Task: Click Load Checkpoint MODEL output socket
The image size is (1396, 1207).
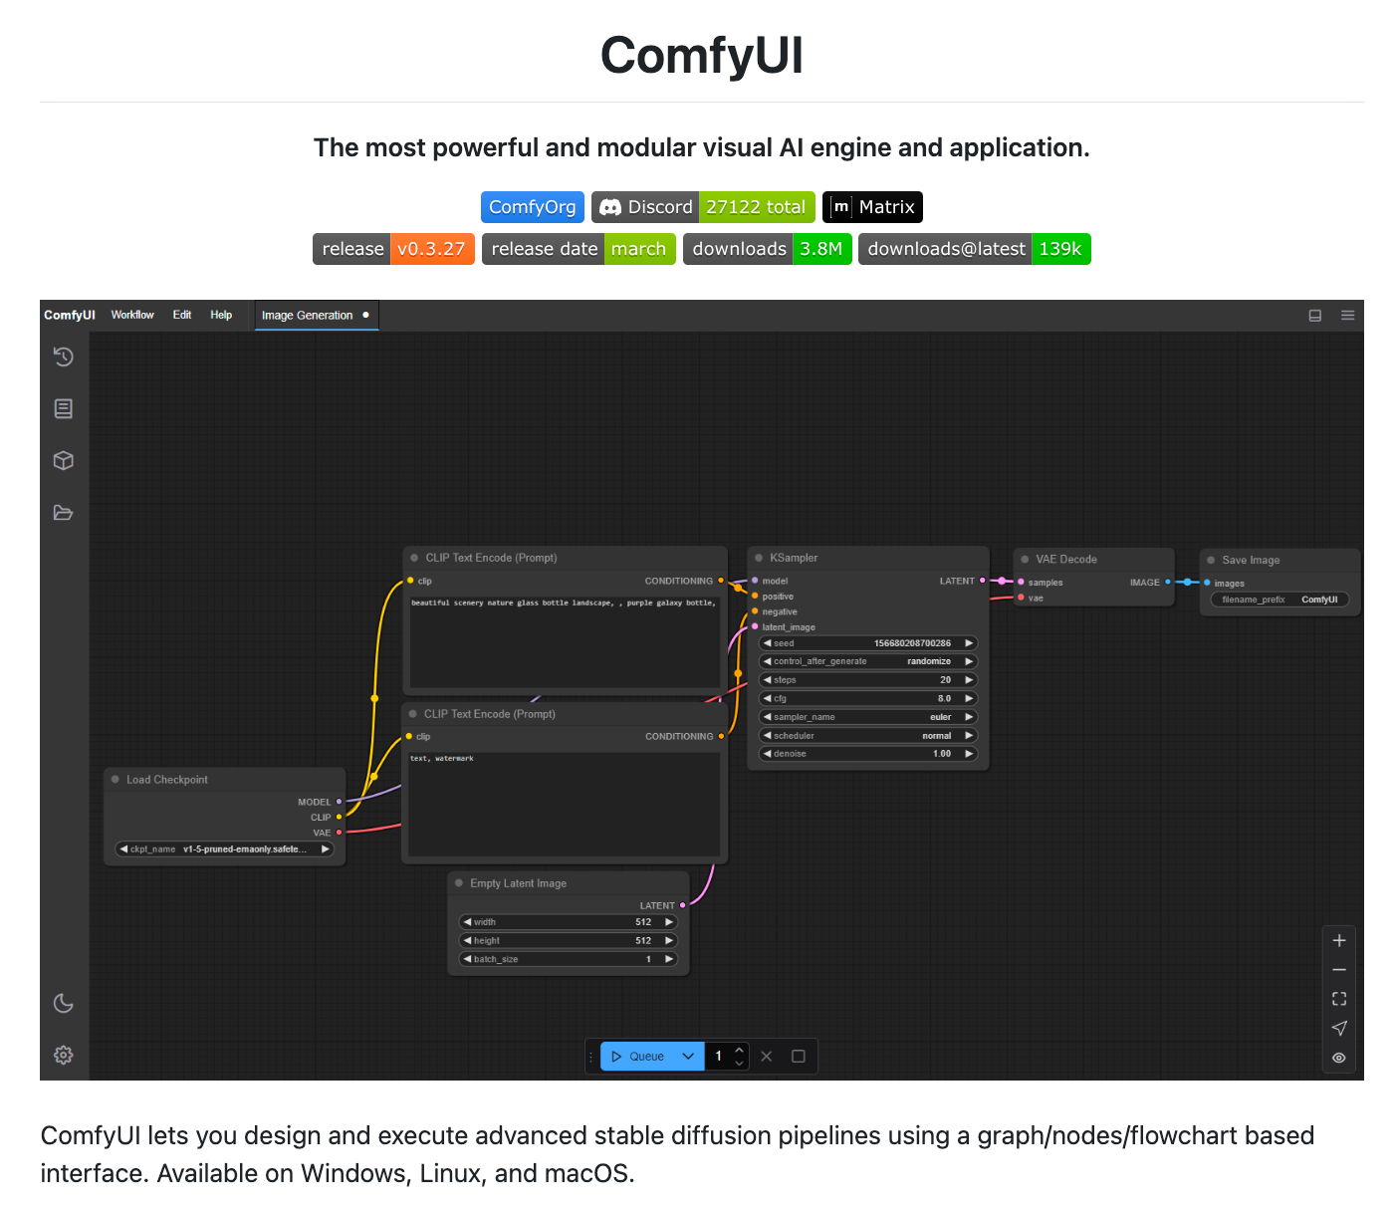Action: pyautogui.click(x=339, y=802)
